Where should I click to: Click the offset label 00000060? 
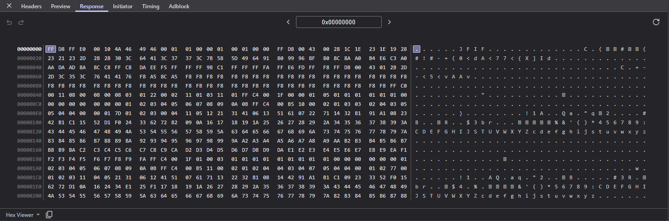coord(29,77)
